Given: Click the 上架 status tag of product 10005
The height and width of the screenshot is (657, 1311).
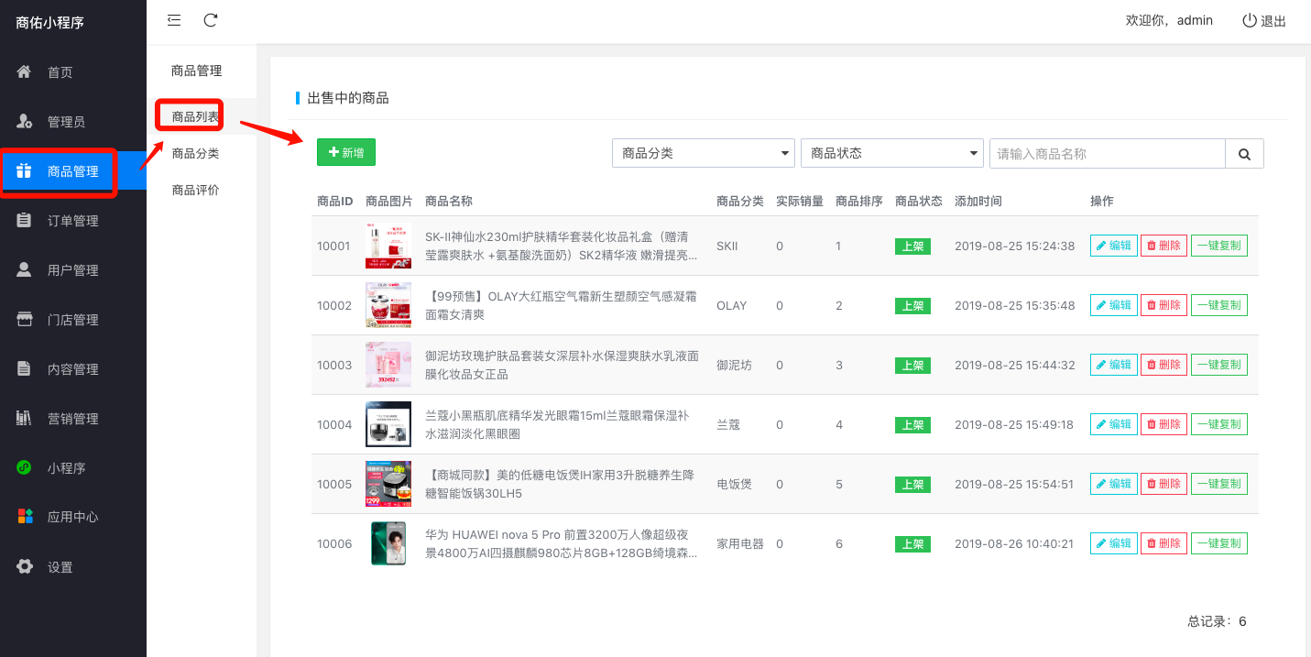Looking at the screenshot, I should pyautogui.click(x=912, y=485).
